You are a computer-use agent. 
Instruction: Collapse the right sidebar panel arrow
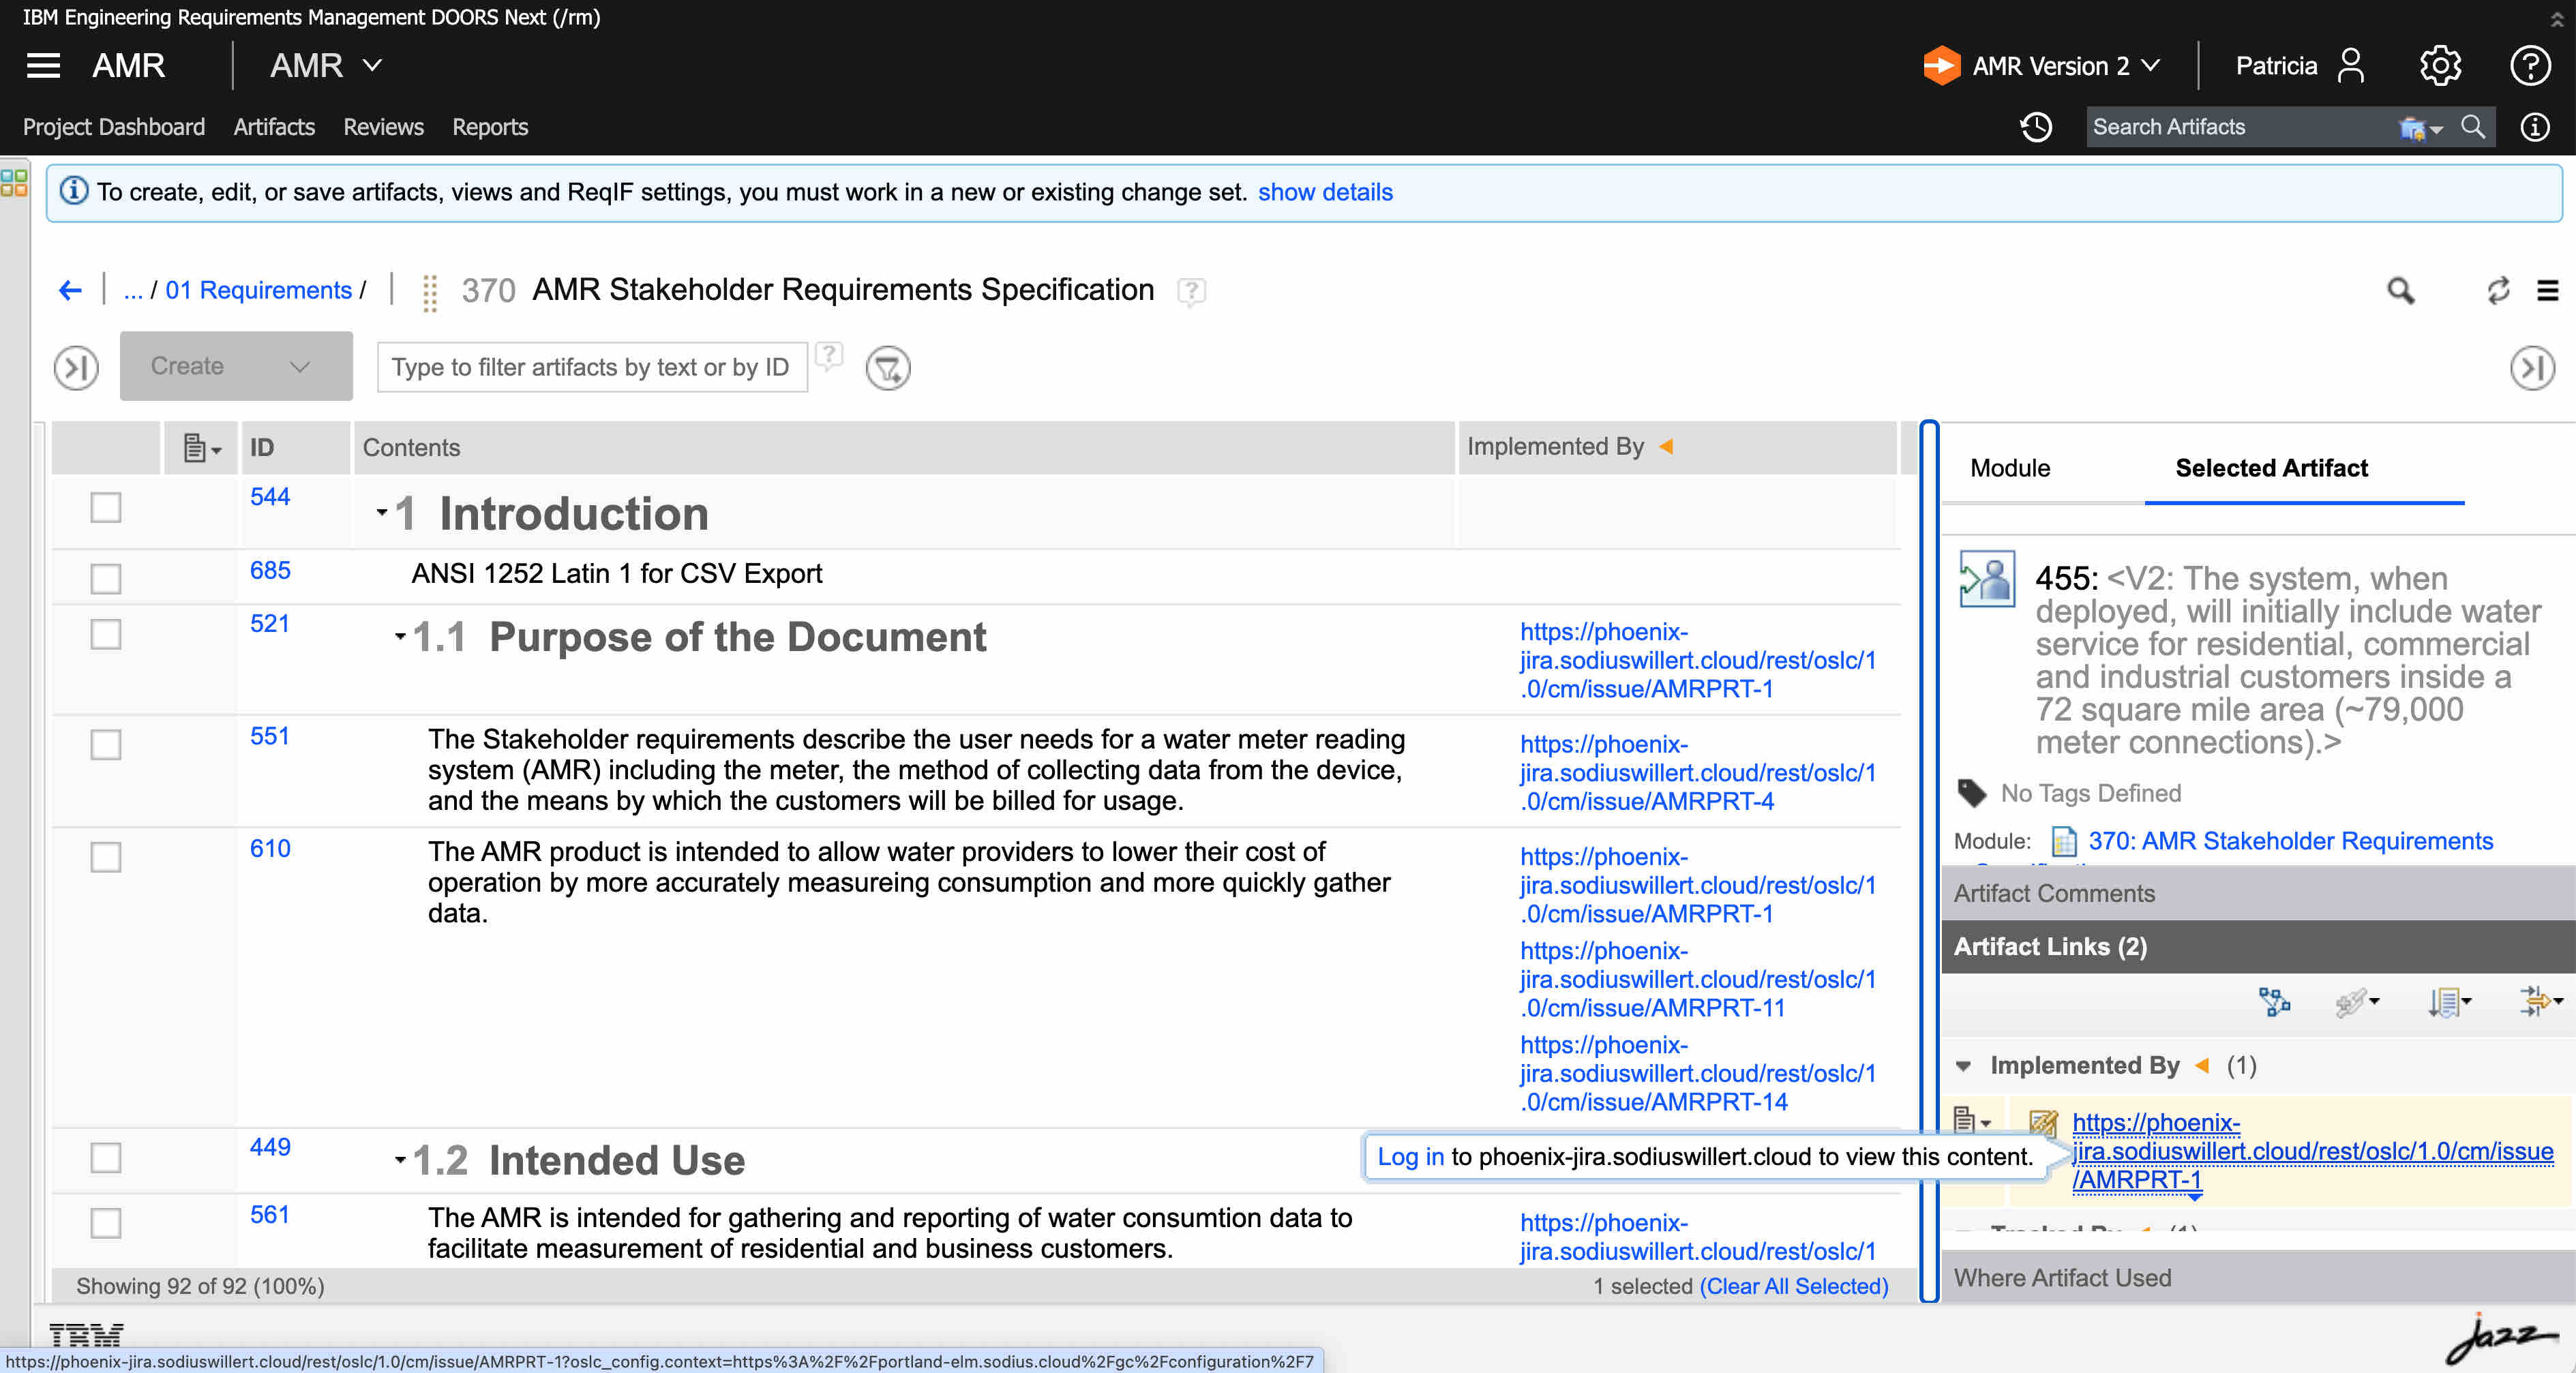pyautogui.click(x=2532, y=367)
